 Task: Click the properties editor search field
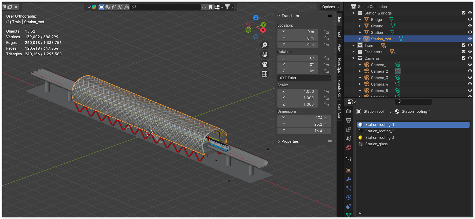click(x=414, y=102)
